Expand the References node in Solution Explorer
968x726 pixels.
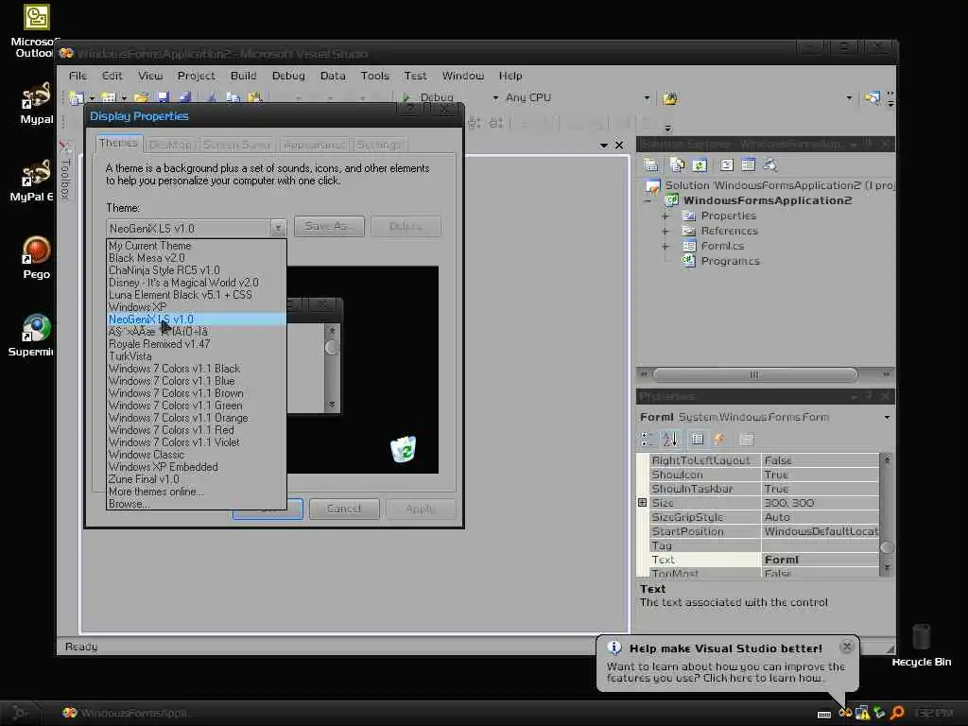pyautogui.click(x=665, y=231)
